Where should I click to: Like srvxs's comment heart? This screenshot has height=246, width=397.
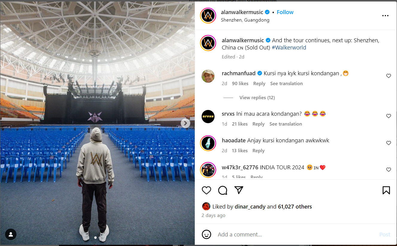(x=389, y=116)
